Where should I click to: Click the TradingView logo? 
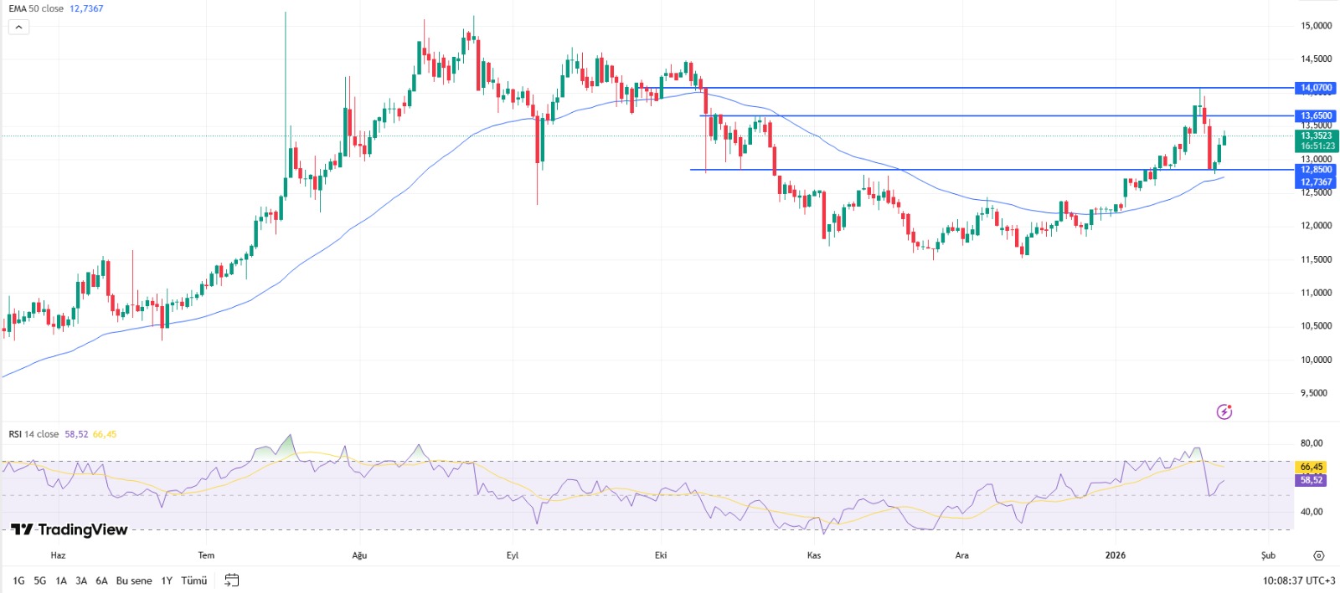pos(70,529)
